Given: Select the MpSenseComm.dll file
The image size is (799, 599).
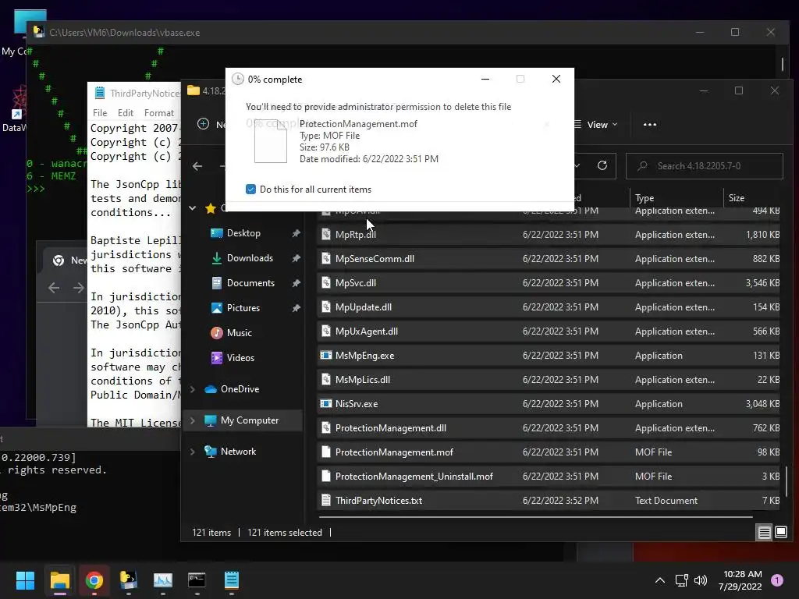Looking at the screenshot, I should [549, 259].
